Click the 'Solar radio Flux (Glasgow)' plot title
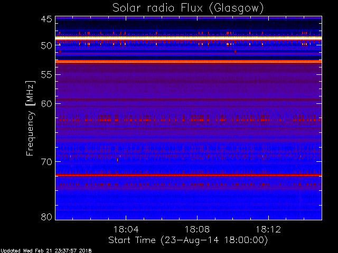This screenshot has height=253, width=338. tap(188, 8)
